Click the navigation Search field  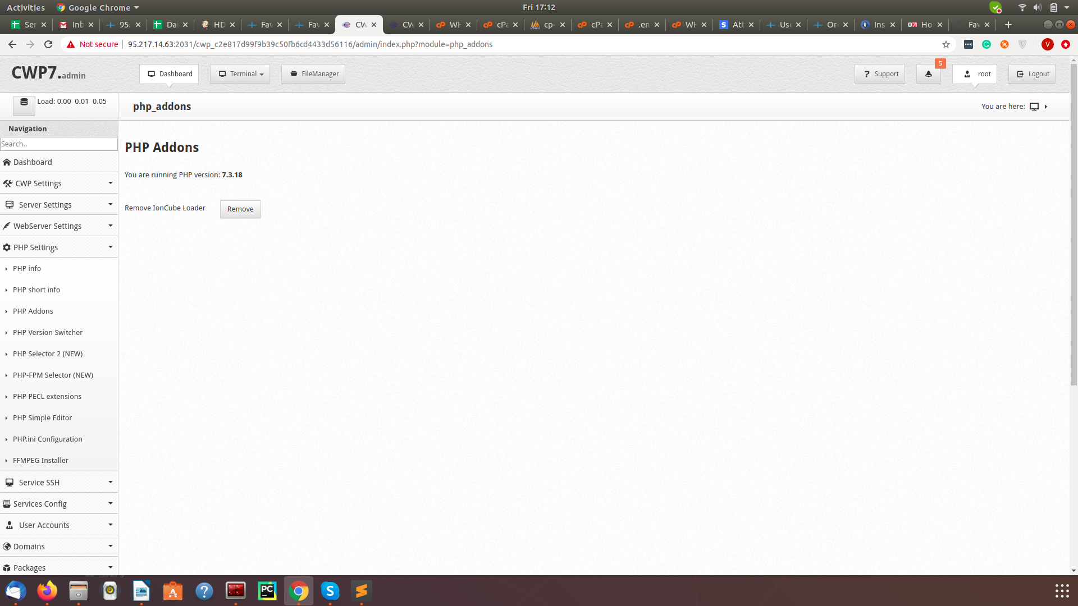[x=58, y=144]
